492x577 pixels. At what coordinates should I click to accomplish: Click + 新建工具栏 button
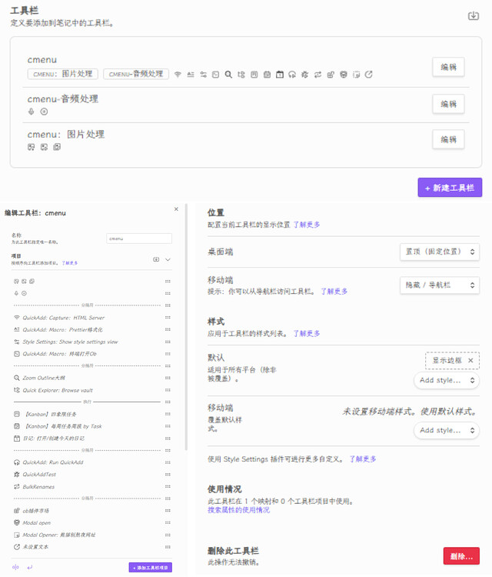pyautogui.click(x=450, y=188)
